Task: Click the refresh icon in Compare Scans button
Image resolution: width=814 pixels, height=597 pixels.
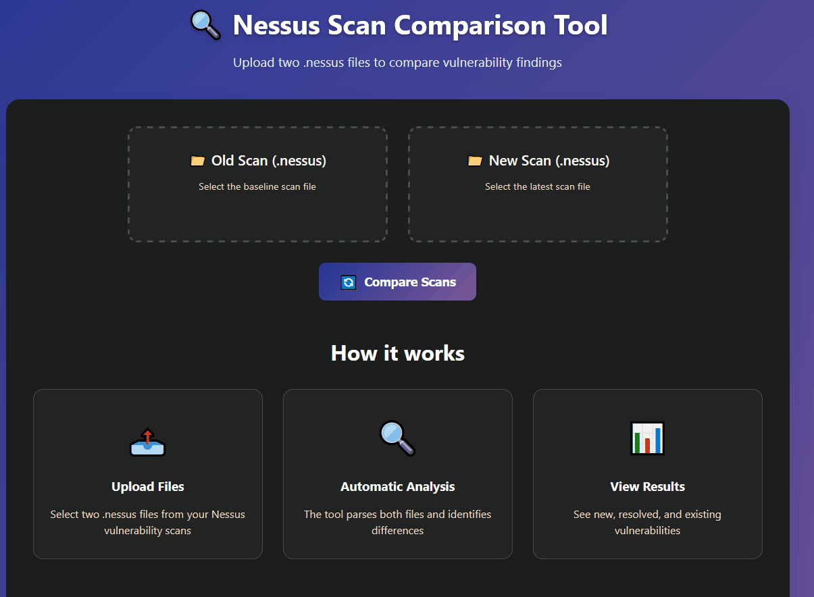Action: click(349, 282)
